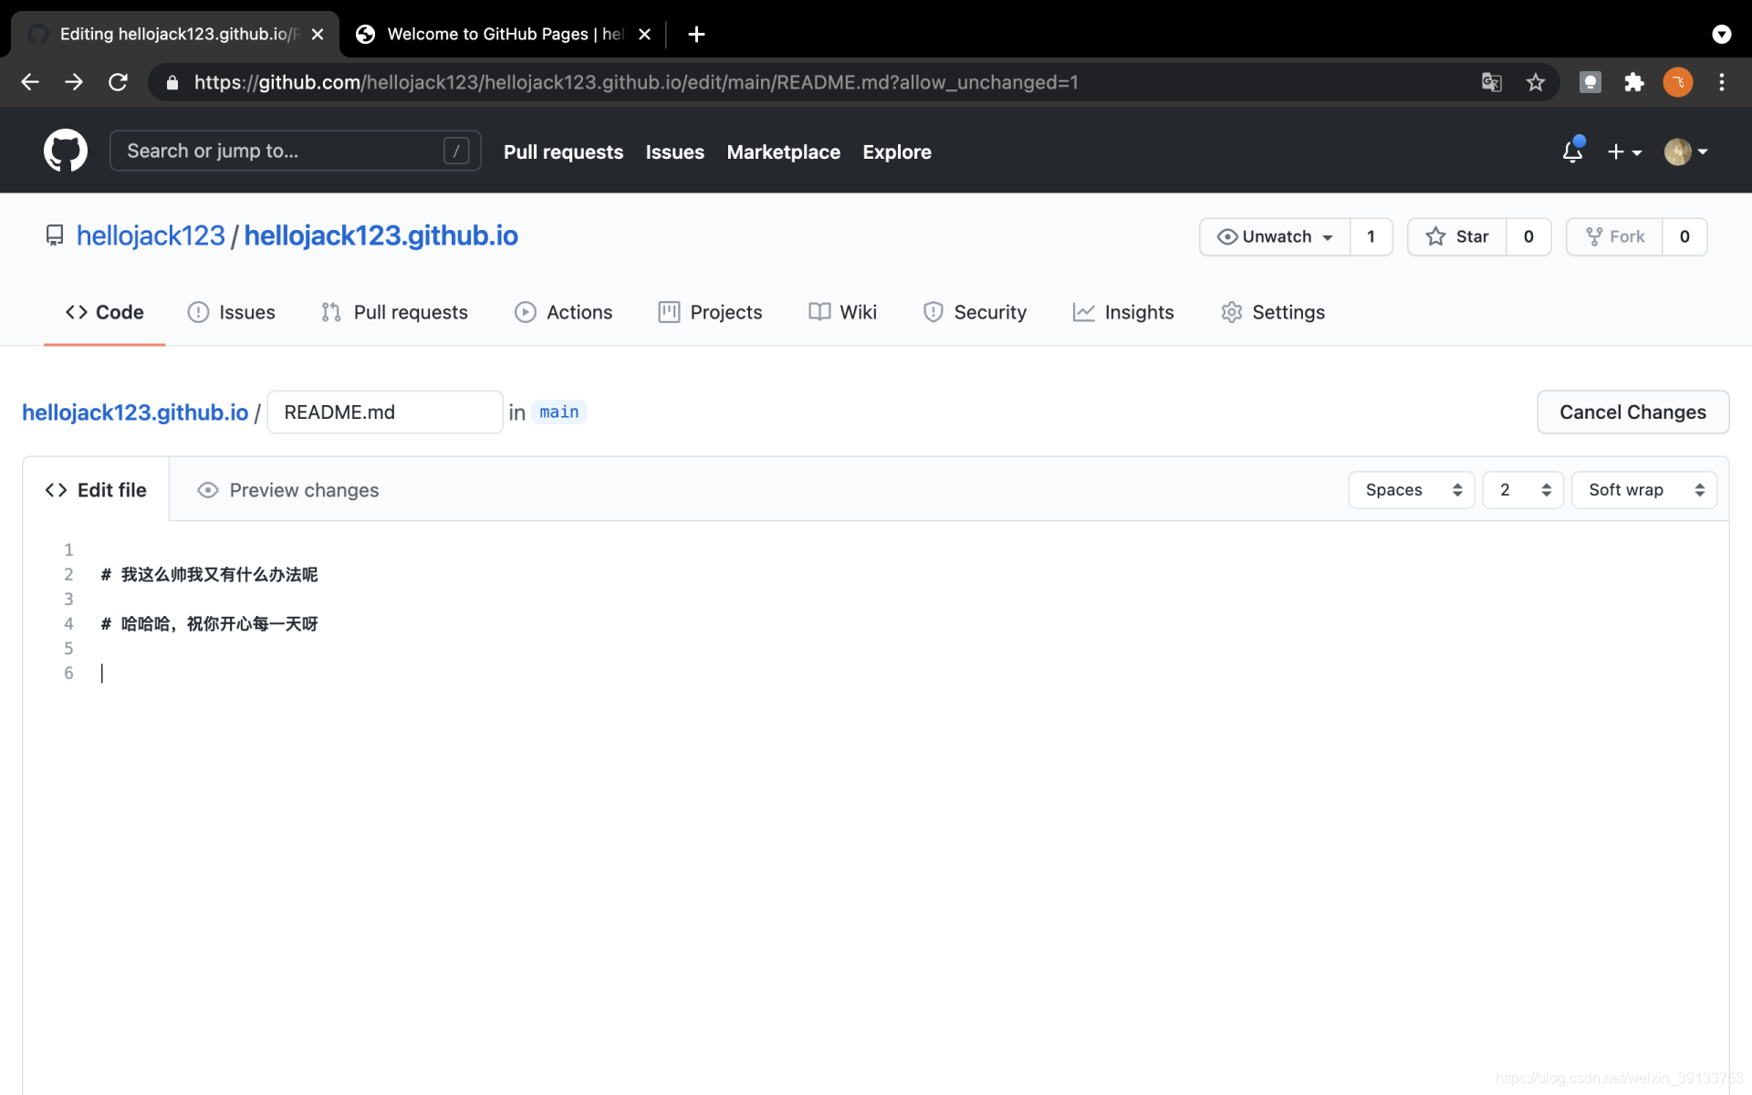Open hellojack123.github.io repository title link
The width and height of the screenshot is (1752, 1095).
coord(381,236)
